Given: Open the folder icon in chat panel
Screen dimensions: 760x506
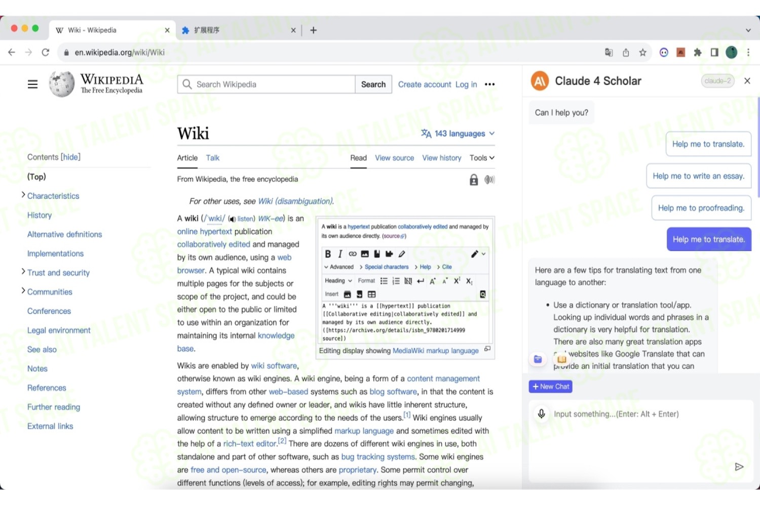Looking at the screenshot, I should pyautogui.click(x=538, y=359).
